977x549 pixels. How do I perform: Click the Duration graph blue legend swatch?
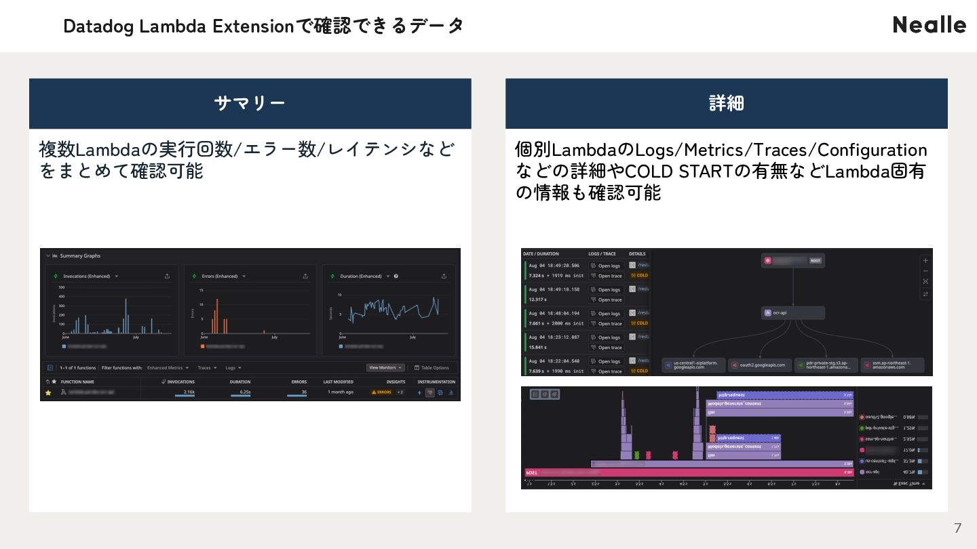pos(340,346)
